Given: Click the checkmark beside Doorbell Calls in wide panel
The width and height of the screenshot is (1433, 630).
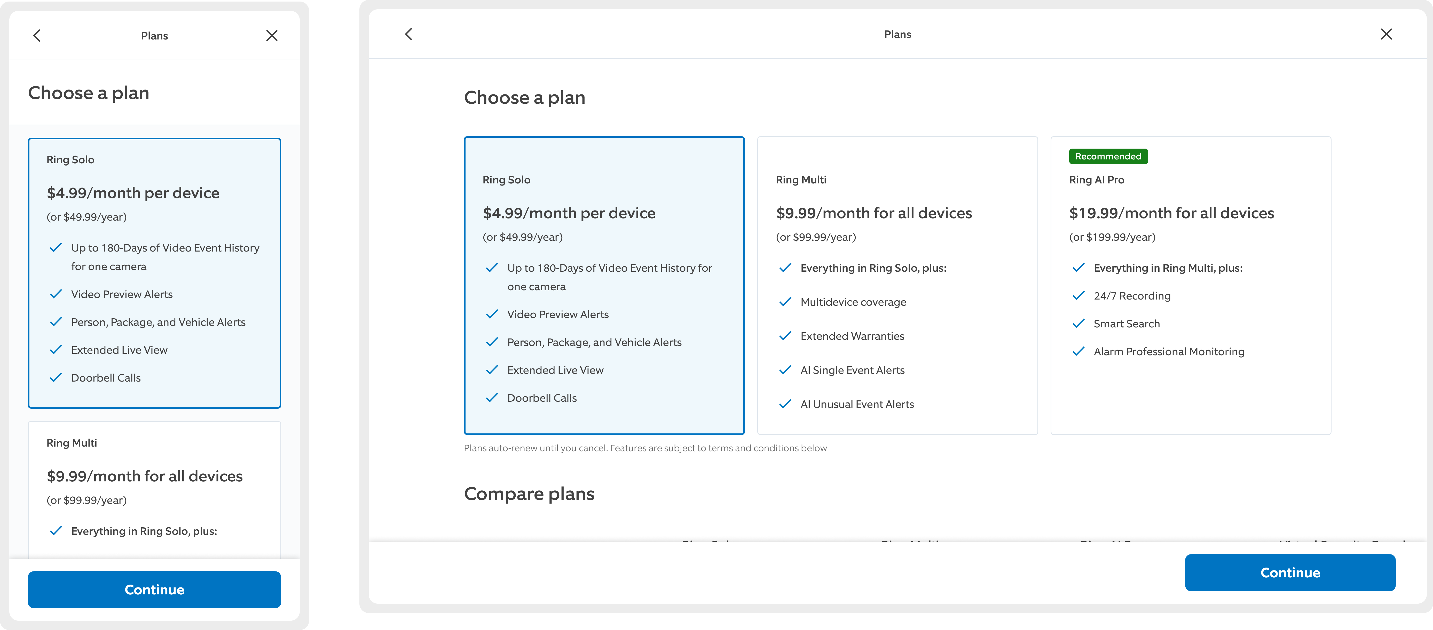Looking at the screenshot, I should click(492, 398).
